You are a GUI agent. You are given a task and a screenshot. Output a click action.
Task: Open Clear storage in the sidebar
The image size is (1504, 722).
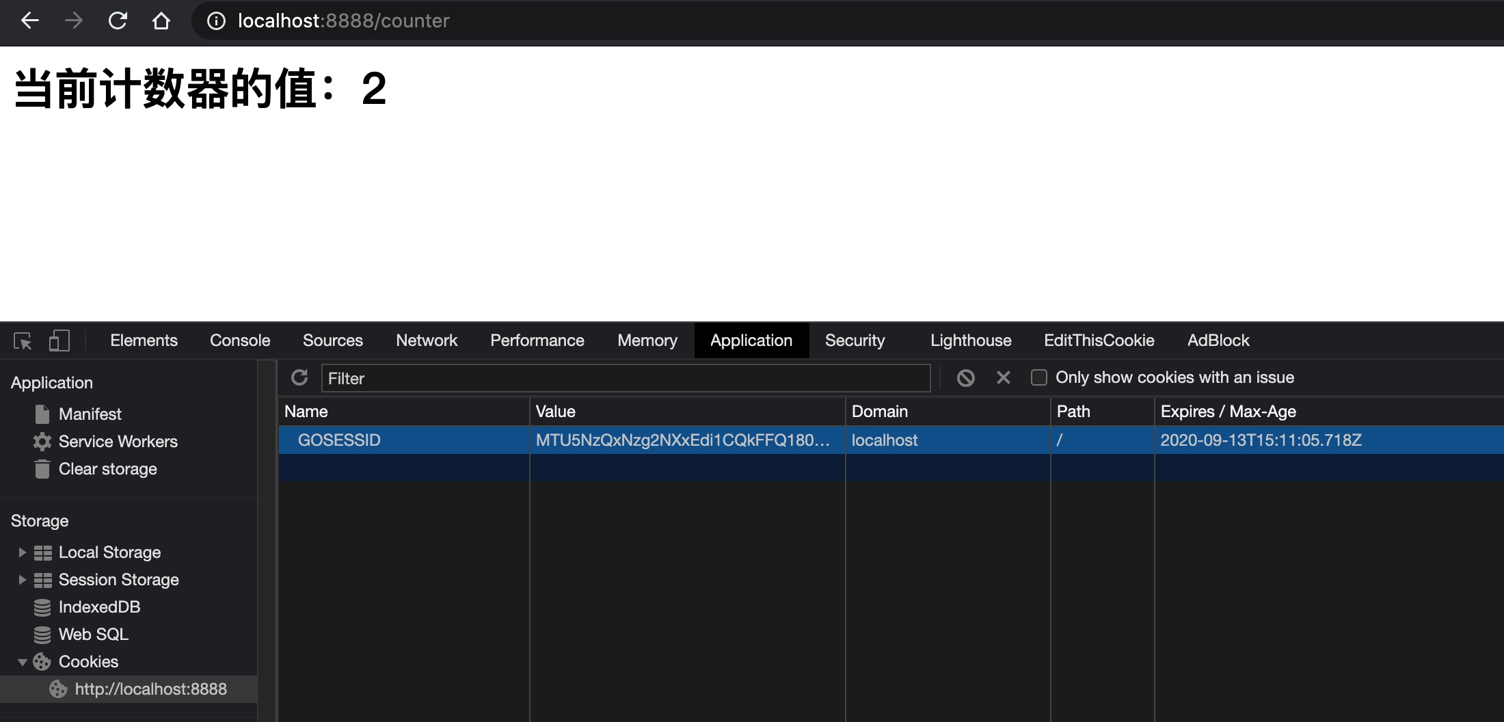(x=108, y=469)
